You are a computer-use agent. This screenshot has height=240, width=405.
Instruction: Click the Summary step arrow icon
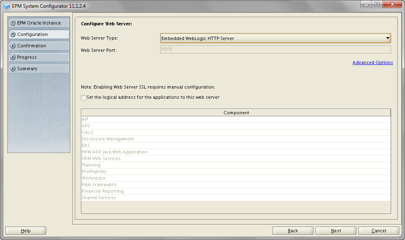(13, 69)
